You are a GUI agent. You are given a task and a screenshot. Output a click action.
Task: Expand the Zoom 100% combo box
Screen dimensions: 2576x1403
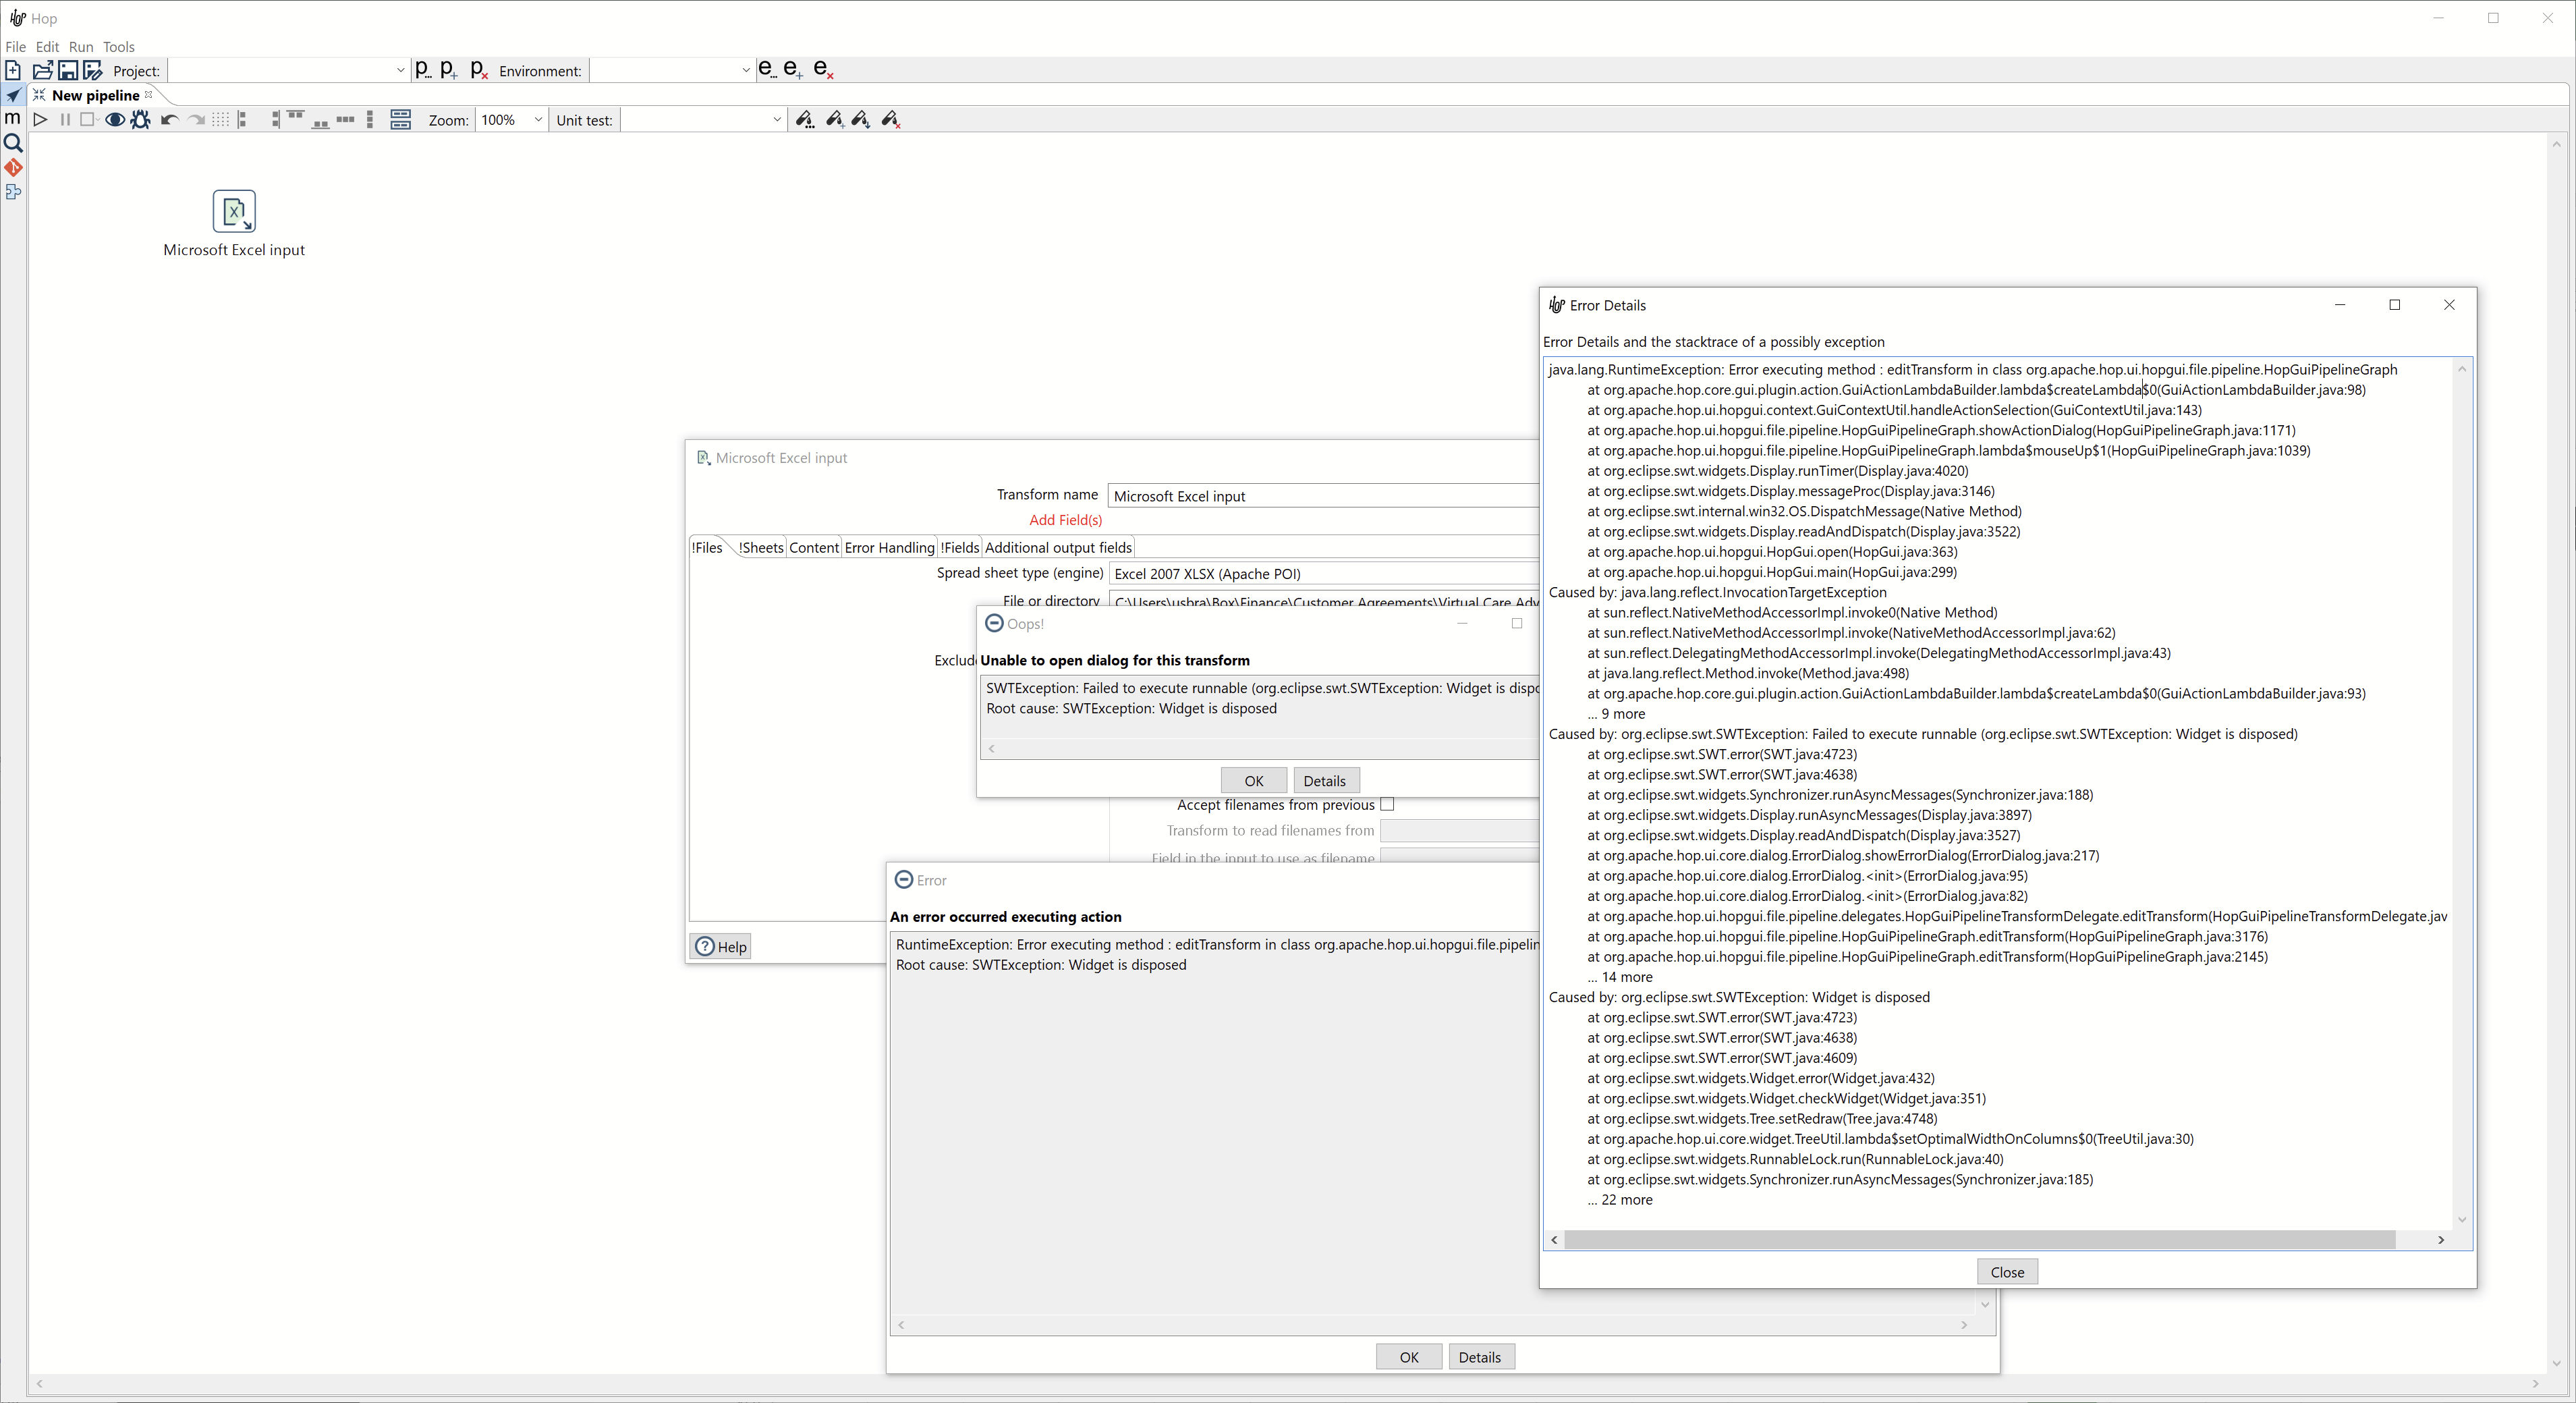coord(537,120)
